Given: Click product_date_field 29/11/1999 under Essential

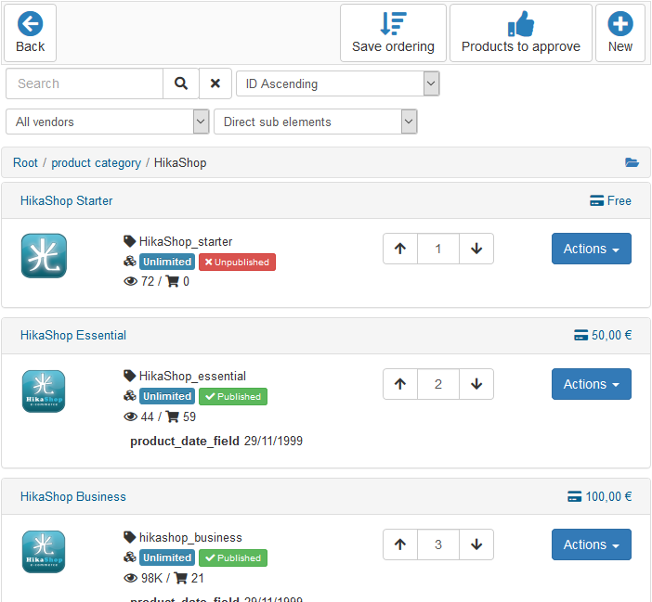Looking at the screenshot, I should coord(216,441).
